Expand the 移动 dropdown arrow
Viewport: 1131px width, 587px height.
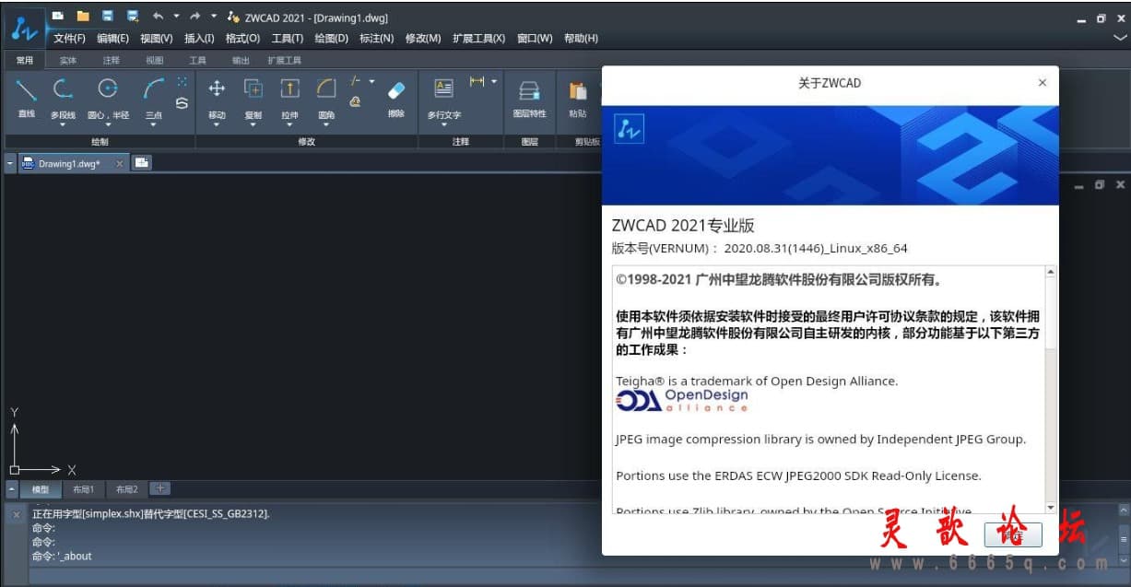point(217,124)
